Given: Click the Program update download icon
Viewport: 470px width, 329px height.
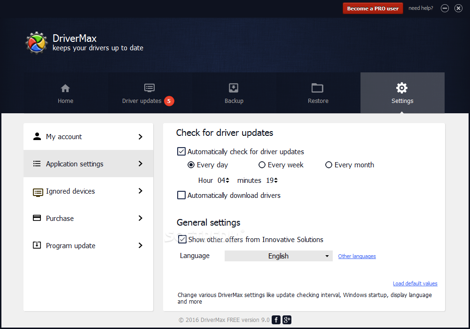Looking at the screenshot, I should (x=37, y=245).
